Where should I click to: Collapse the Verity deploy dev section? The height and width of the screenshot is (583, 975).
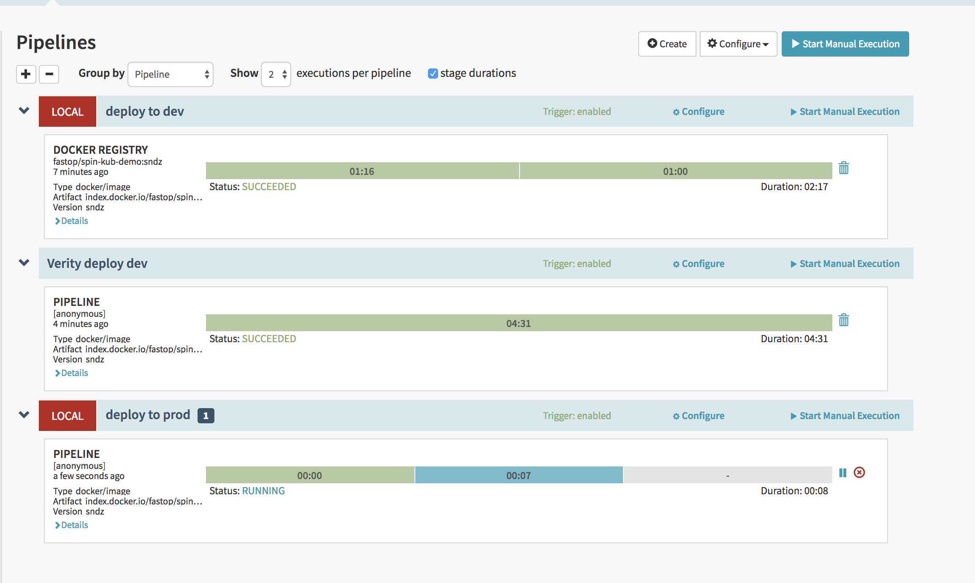pos(24,263)
